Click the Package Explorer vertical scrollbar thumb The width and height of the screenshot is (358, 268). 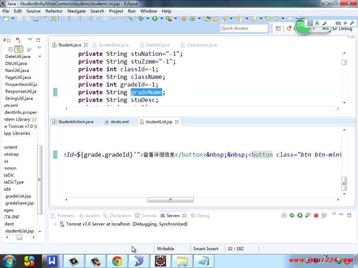tap(40, 180)
